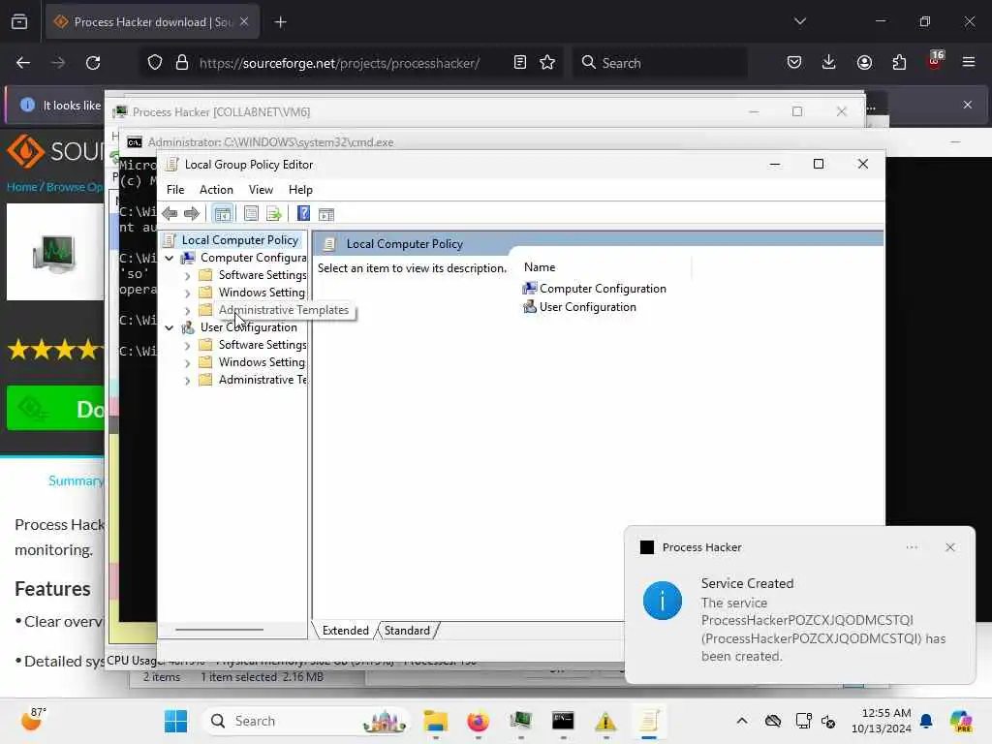
Task: Open Firefox downloads panel
Action: [x=829, y=62]
